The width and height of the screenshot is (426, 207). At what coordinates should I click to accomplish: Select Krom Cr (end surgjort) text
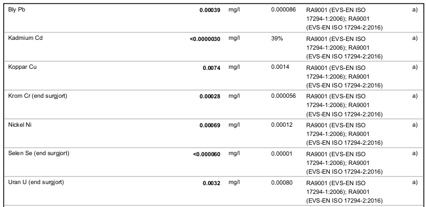[38, 96]
